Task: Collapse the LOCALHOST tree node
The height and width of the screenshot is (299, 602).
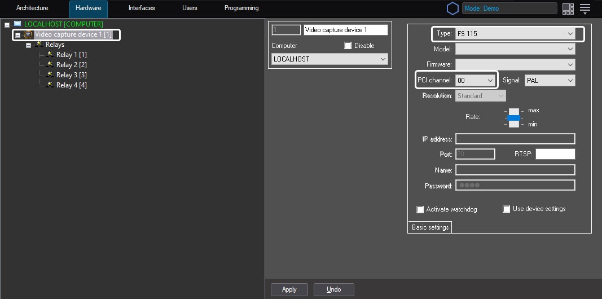Action: (7, 25)
